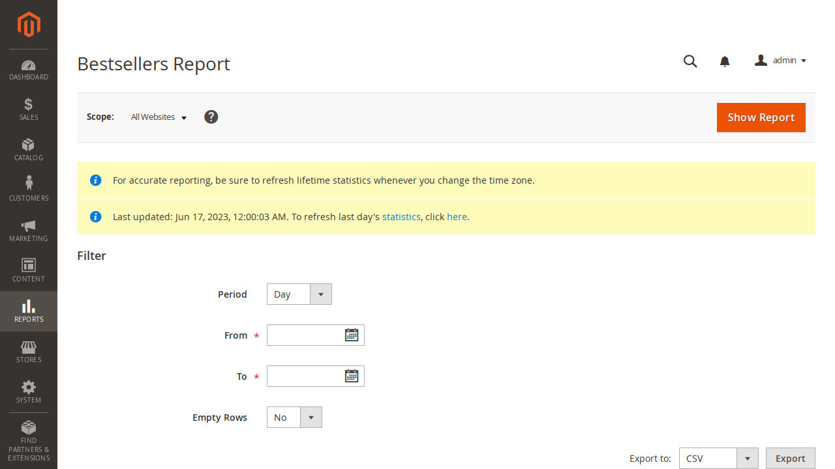
Task: Click the Empty Rows field label
Action: coord(220,418)
